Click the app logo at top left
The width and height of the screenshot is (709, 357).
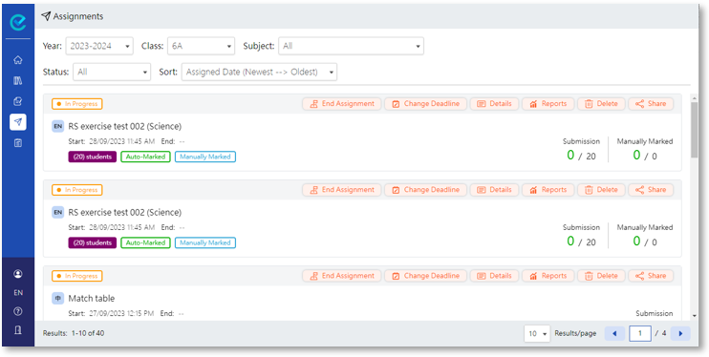tap(18, 22)
